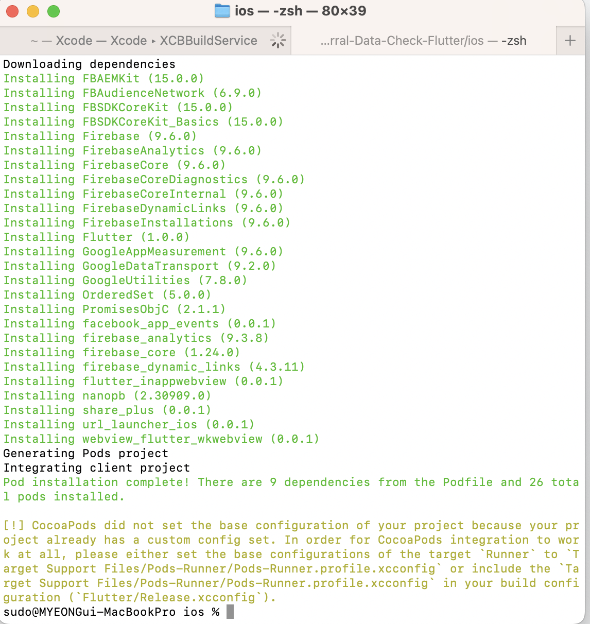Click the 'Downloading dependencies' line

[x=90, y=64]
